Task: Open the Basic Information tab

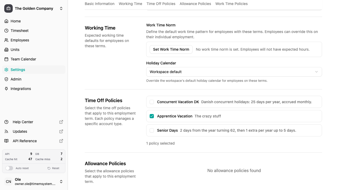Action: 100,4
